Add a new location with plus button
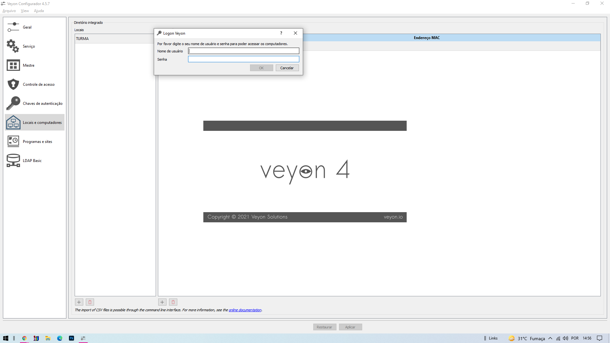 click(79, 302)
